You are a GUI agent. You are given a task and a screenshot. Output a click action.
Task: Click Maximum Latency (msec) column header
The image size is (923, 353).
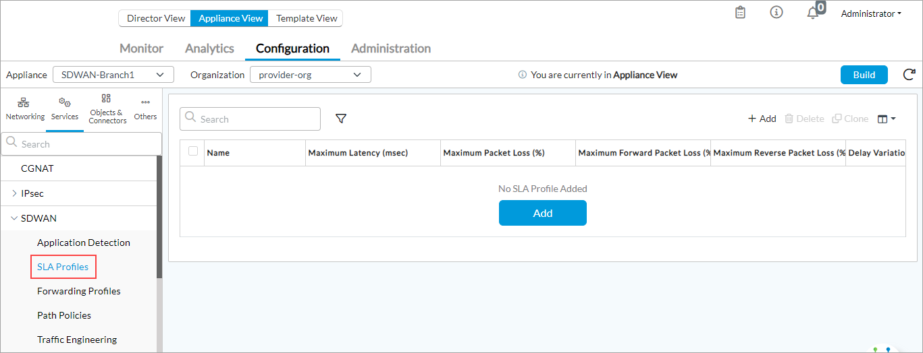point(373,153)
